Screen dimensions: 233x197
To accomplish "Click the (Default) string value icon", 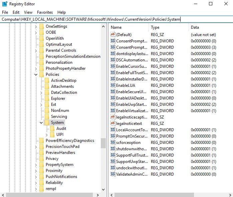I will click(112, 35).
